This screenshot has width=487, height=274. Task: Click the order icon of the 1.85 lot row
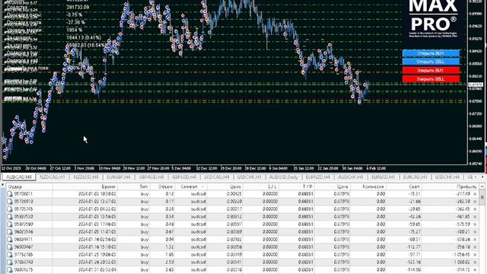[x=10, y=255]
